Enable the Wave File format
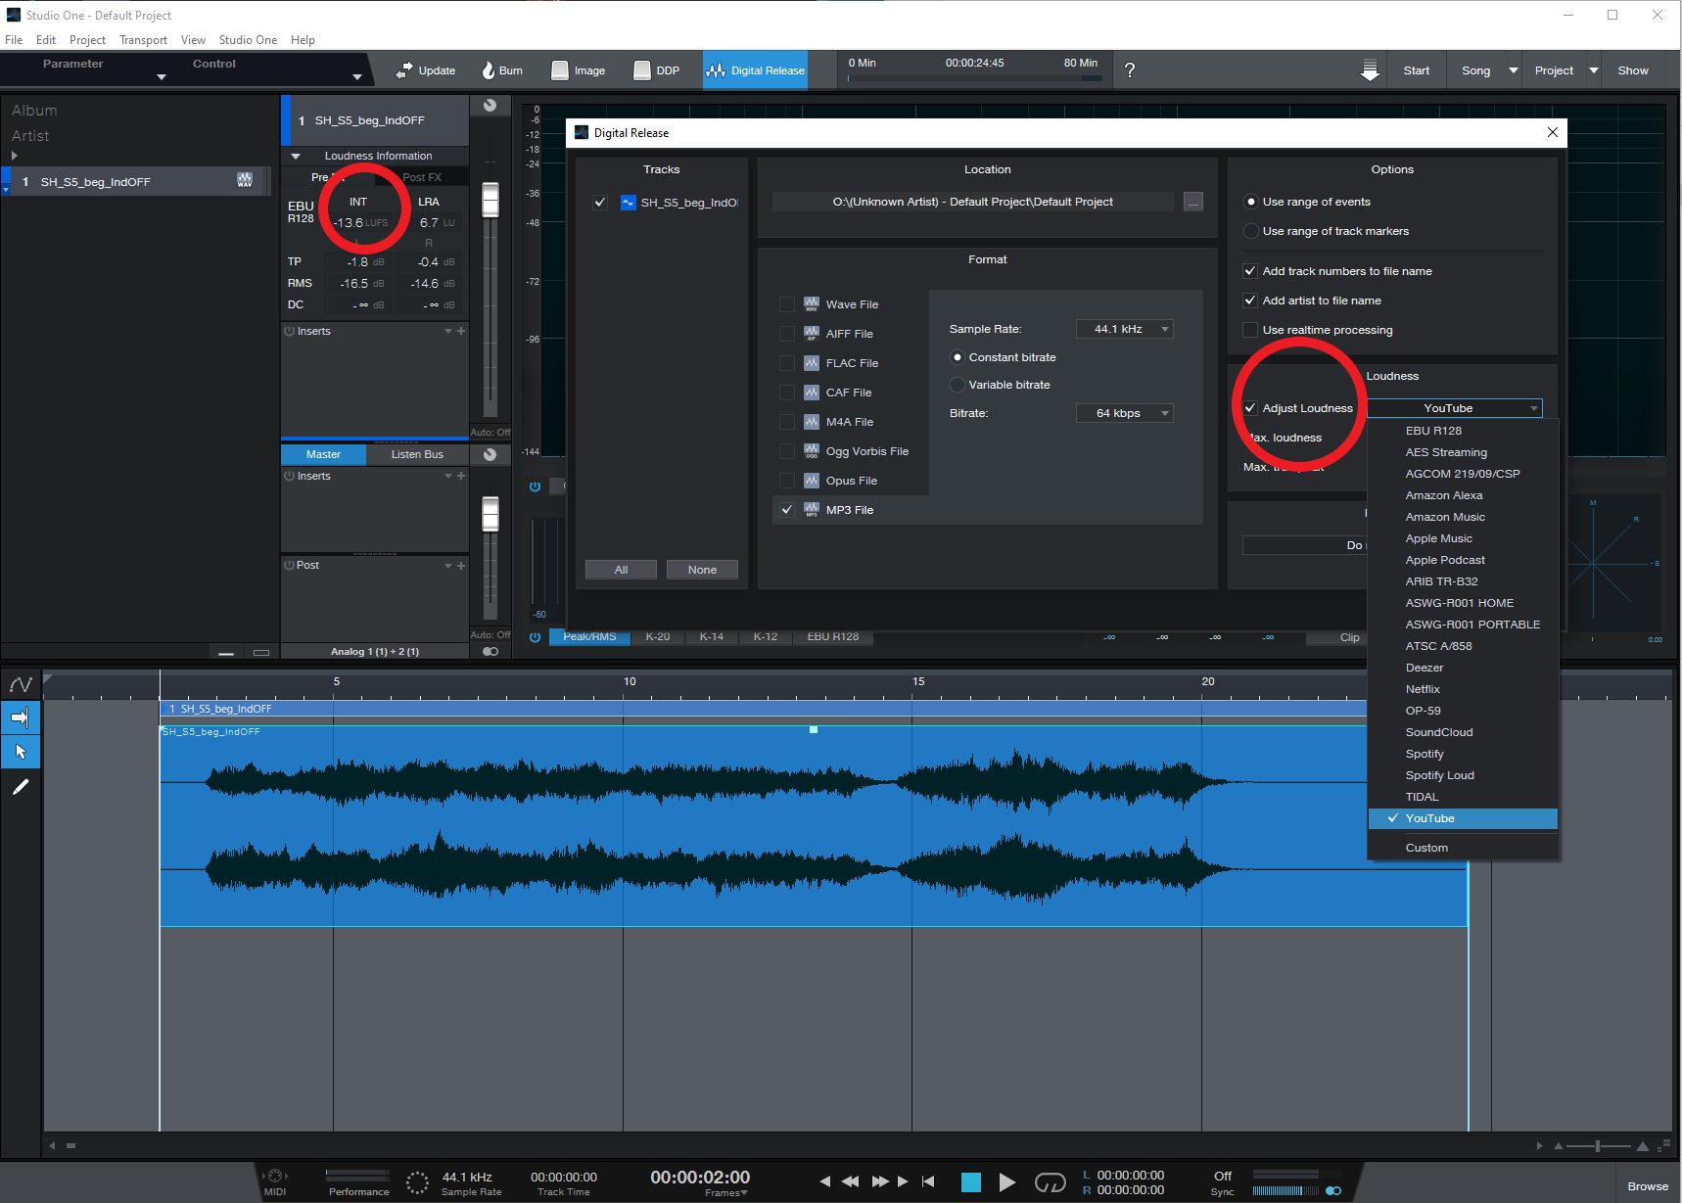Image resolution: width=1682 pixels, height=1203 pixels. (787, 304)
